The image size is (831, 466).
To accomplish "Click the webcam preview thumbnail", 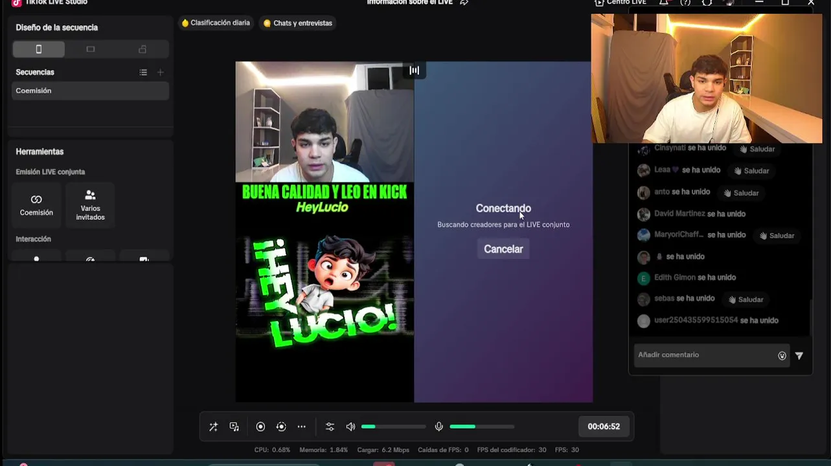I will coord(707,78).
